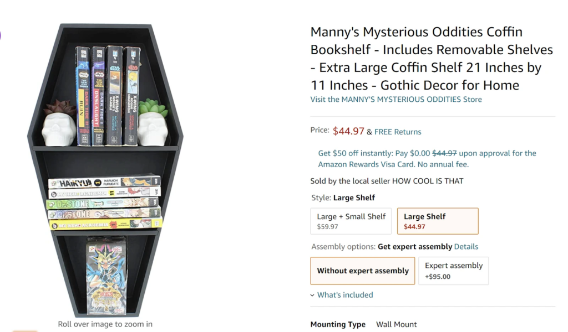Select the Large Shelf style option
568x332 pixels.
[x=438, y=220]
